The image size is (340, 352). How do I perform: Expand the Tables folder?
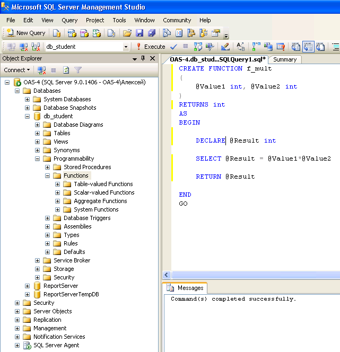tap(38, 134)
